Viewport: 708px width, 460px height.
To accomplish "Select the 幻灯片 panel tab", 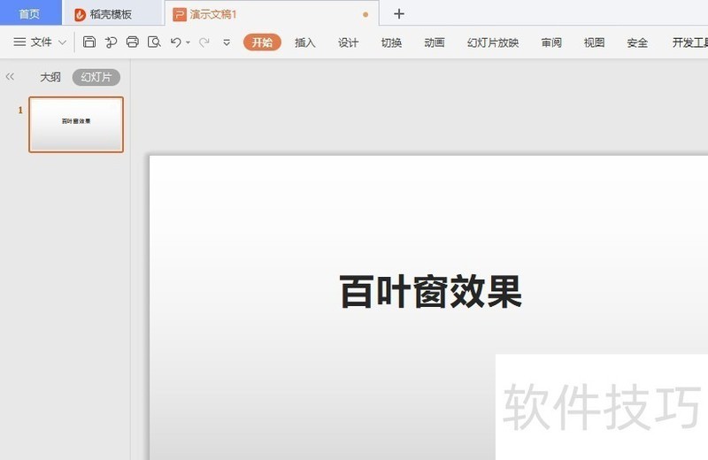I will click(96, 77).
